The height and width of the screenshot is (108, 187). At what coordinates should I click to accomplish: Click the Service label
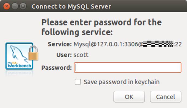point(60,44)
